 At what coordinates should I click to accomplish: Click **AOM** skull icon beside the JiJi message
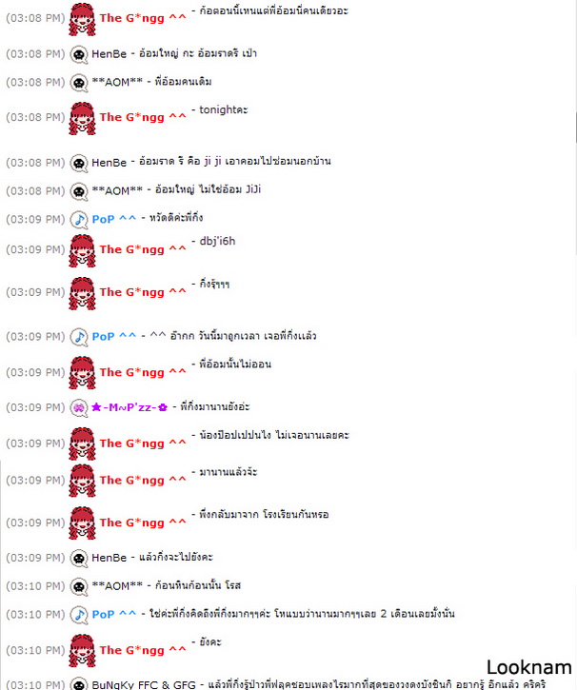[x=79, y=191]
